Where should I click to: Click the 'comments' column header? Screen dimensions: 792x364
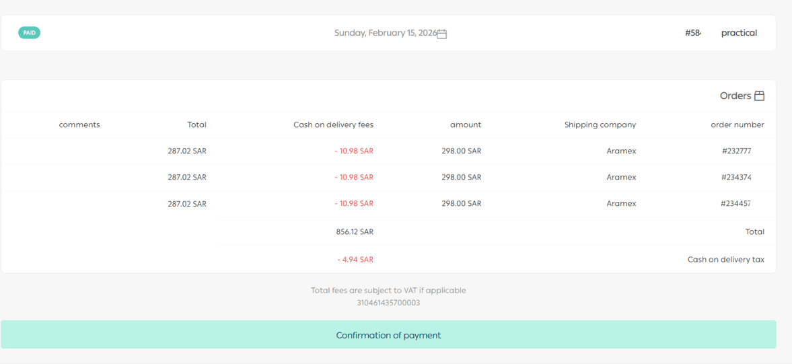79,125
